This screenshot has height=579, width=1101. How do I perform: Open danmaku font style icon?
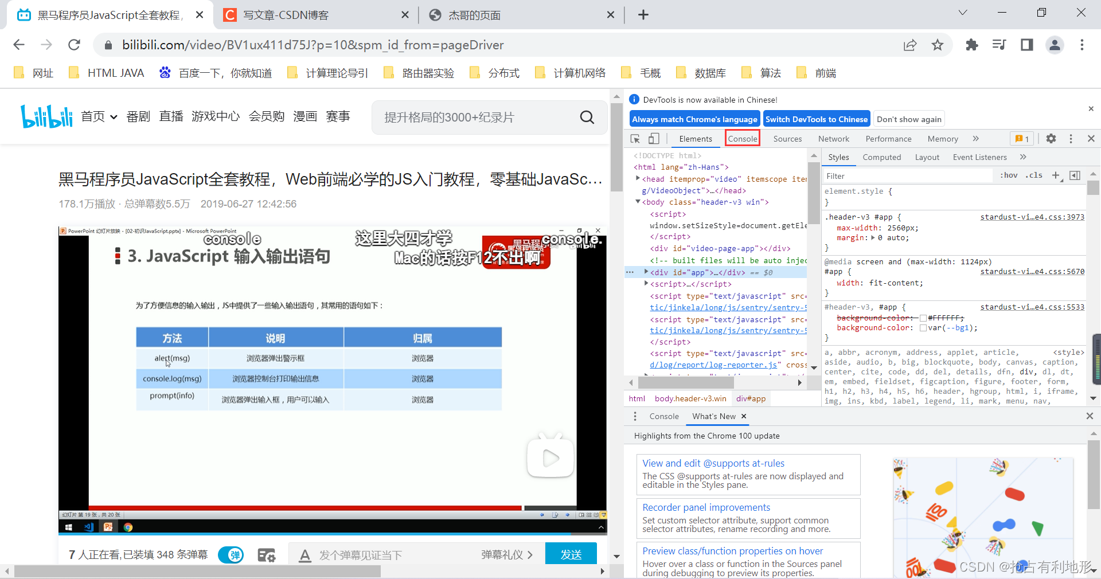pos(305,555)
